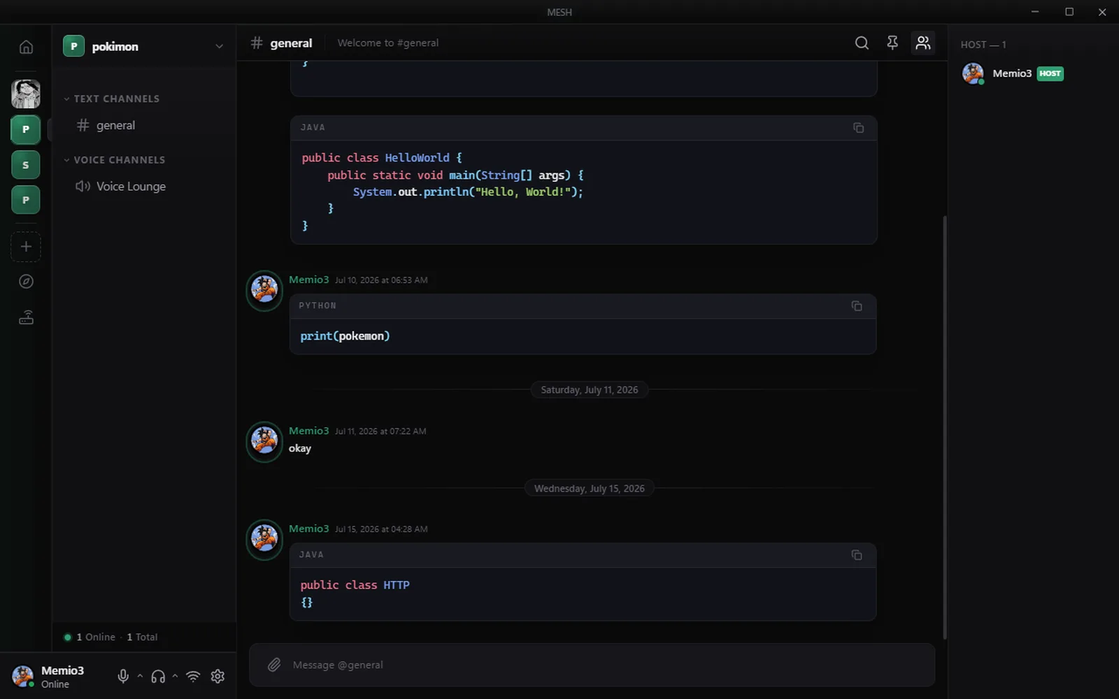This screenshot has width=1119, height=699.
Task: Open the Memio3 user profile panel at bottom
Action: (x=49, y=676)
